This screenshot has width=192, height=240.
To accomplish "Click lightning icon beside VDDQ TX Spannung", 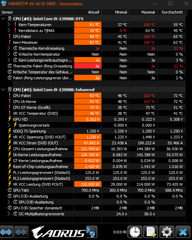I will click(10, 131).
